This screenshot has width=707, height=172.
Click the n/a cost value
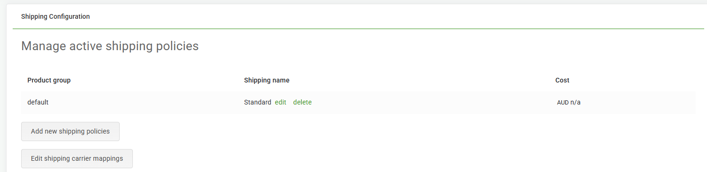pyautogui.click(x=576, y=103)
